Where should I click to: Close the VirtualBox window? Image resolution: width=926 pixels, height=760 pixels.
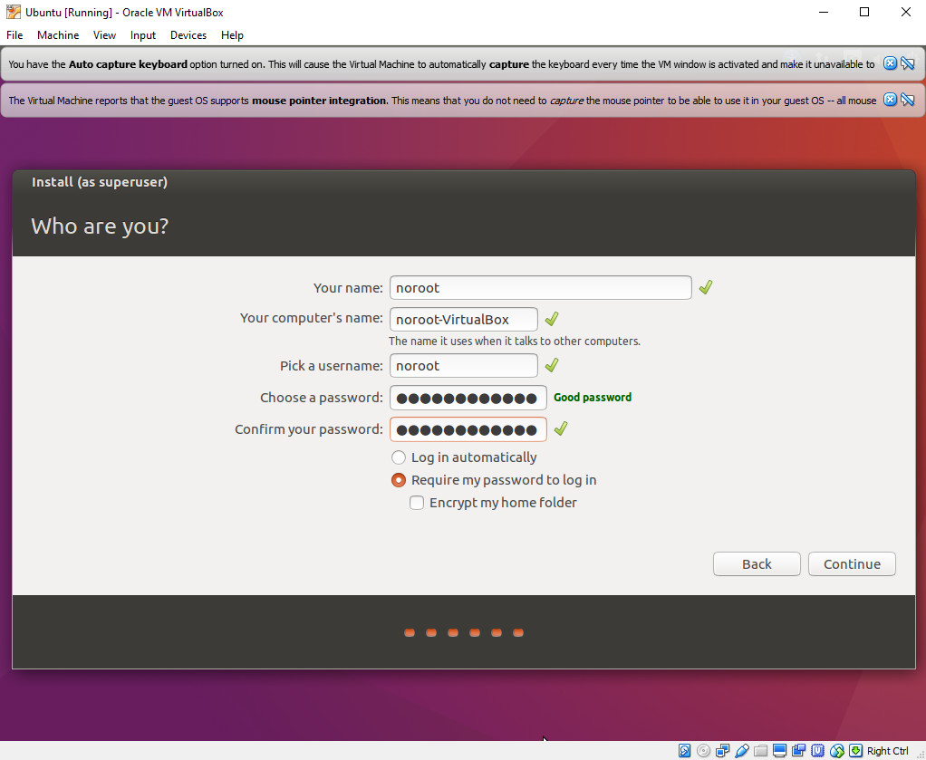(906, 12)
